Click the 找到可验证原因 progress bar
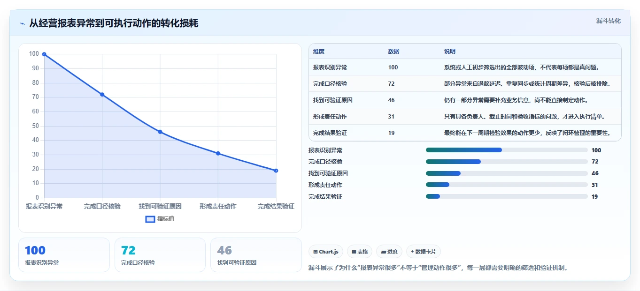Viewport: 640px width, 291px height. [x=507, y=173]
